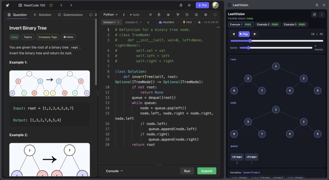Switch to the Submissions tab
Viewport: 329px width, 180px height.
tap(70, 15)
